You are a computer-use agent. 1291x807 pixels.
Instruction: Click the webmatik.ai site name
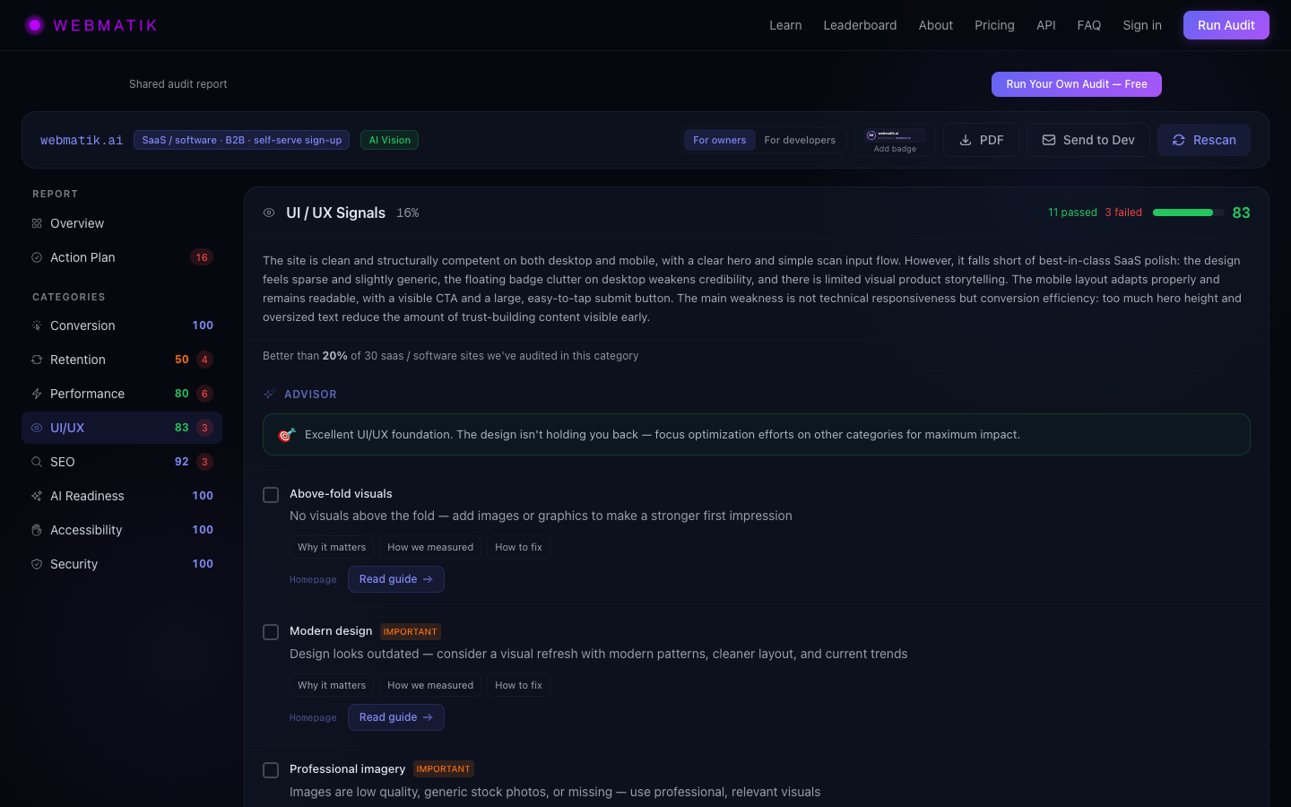coord(82,140)
